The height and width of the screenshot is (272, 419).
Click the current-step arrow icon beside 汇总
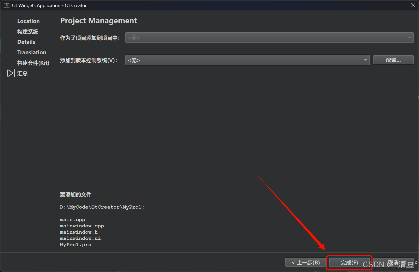click(11, 73)
